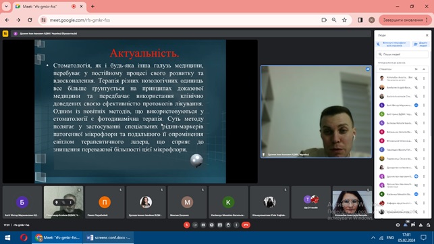Open options menu for first participant in list
This screenshot has width=434, height=244.
point(424,78)
